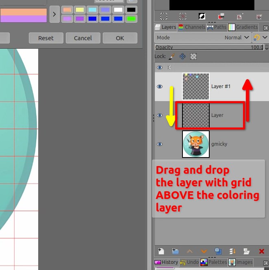Viewport: 269px width, 270px height.
Task: Toggle the eye icon for Layer
Action: click(160, 115)
